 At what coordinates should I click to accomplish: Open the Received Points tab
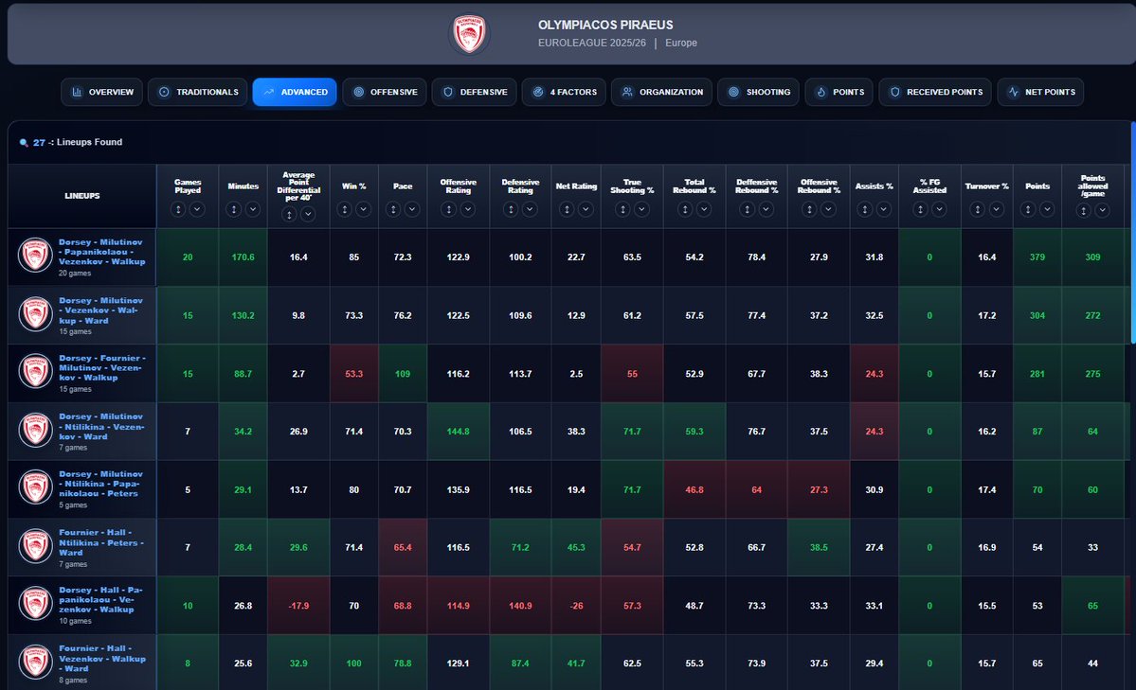pyautogui.click(x=935, y=92)
